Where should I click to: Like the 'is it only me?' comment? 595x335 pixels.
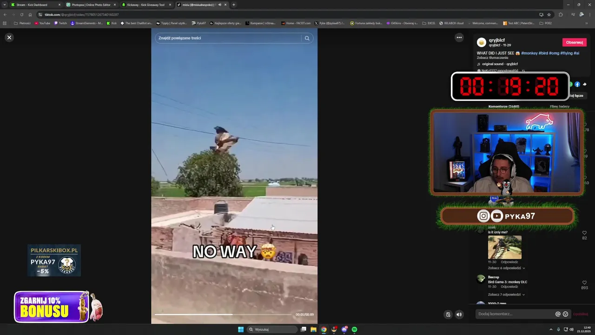584,233
